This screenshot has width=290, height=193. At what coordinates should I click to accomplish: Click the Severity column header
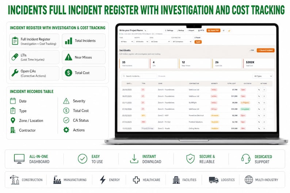point(214,84)
